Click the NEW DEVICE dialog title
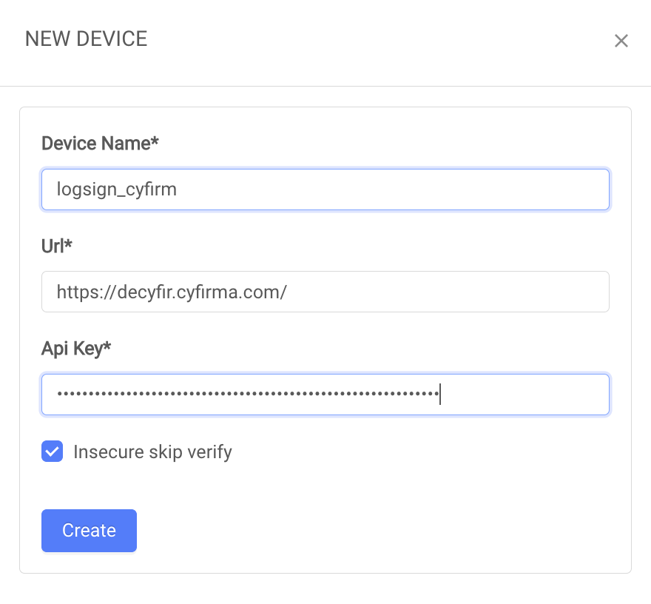Screen dimensions: 651x604 click(x=86, y=38)
